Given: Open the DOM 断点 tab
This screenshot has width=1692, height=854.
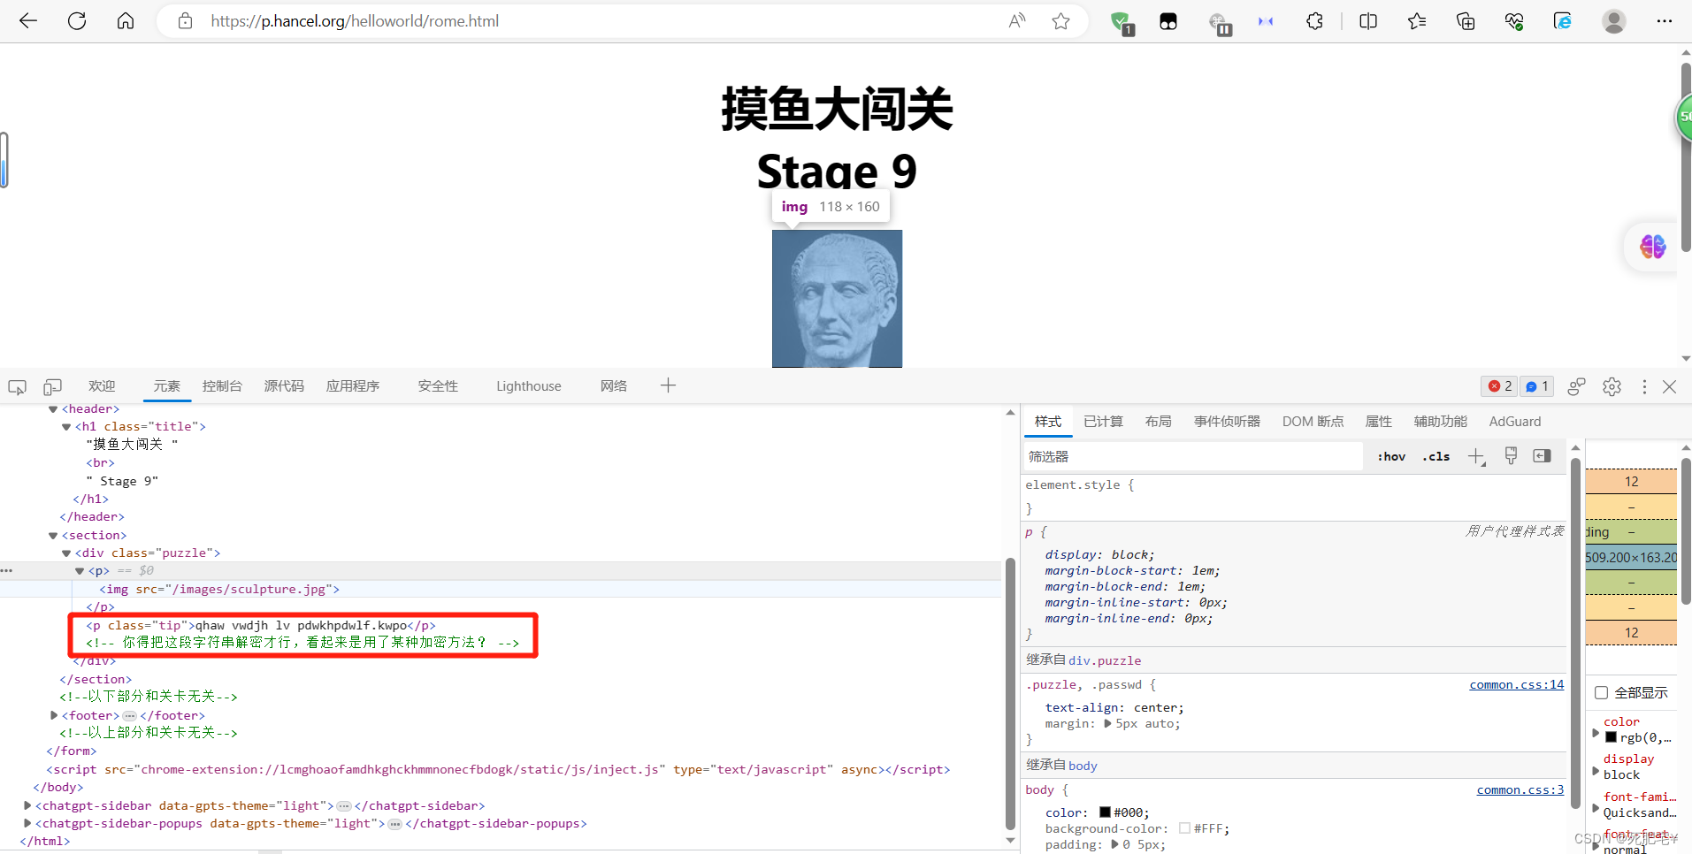Looking at the screenshot, I should [1313, 422].
